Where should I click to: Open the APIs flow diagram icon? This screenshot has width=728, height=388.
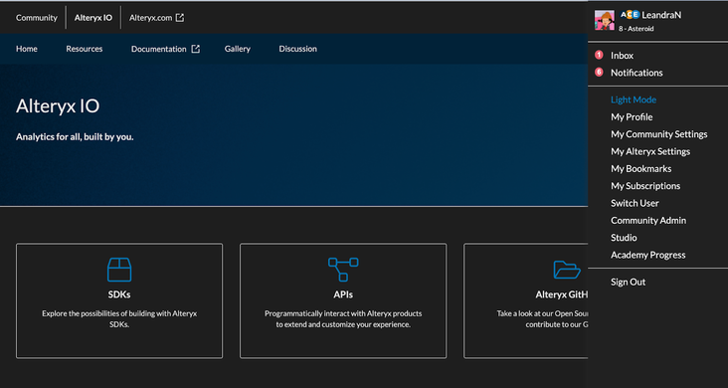[343, 270]
